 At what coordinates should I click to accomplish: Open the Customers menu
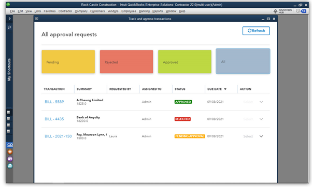pos(97,11)
